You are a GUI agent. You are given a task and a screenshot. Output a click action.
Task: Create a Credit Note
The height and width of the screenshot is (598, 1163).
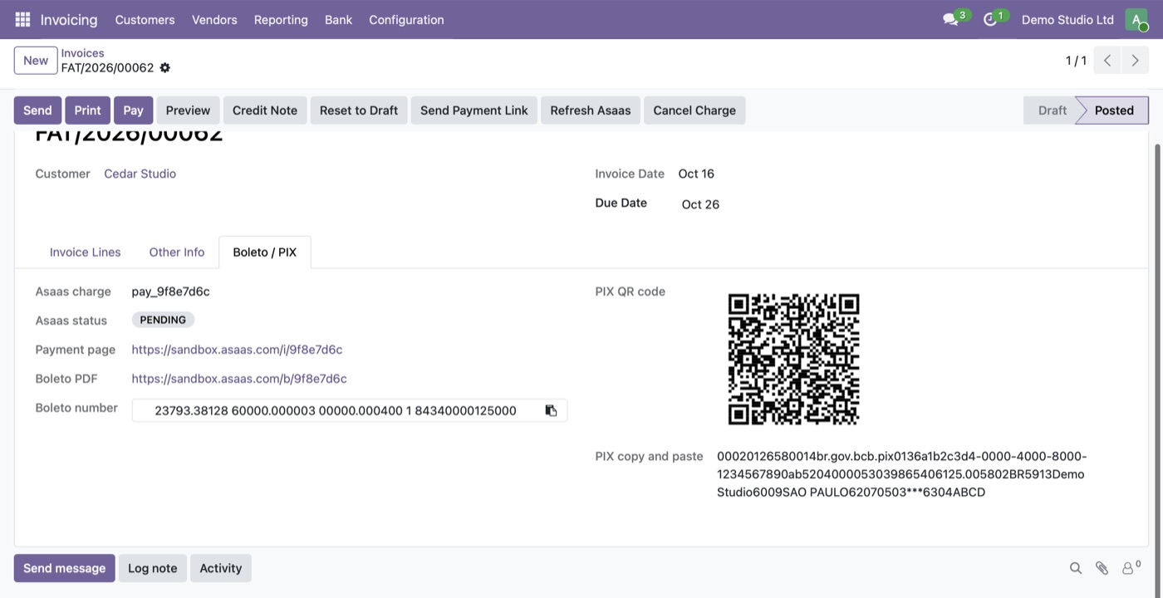pyautogui.click(x=265, y=110)
